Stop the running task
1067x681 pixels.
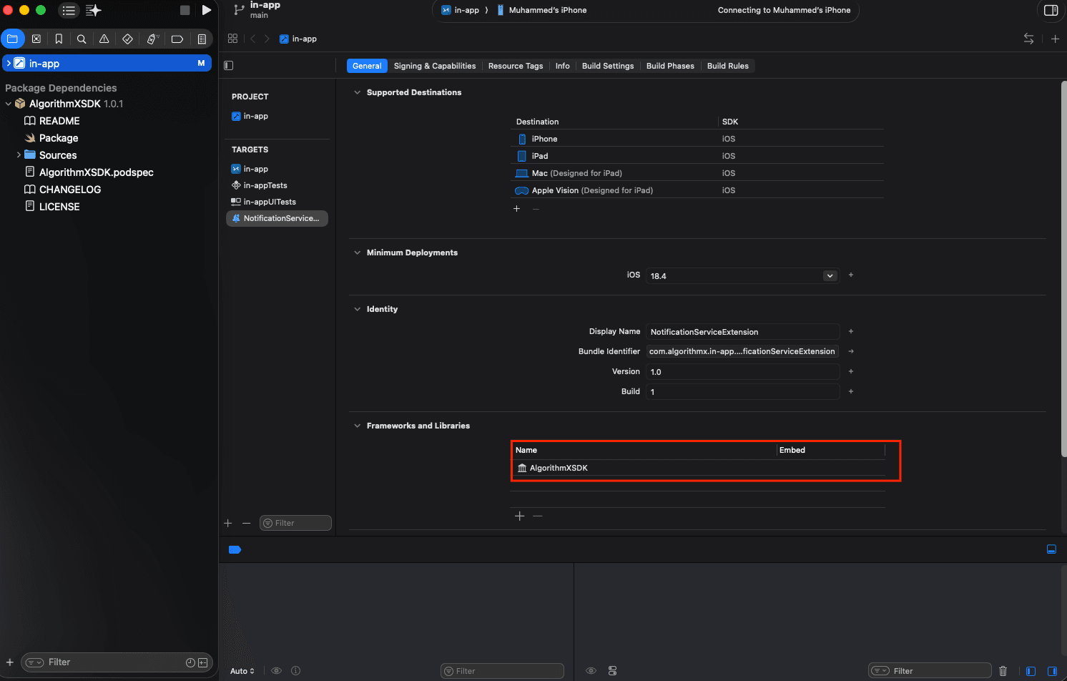click(185, 10)
